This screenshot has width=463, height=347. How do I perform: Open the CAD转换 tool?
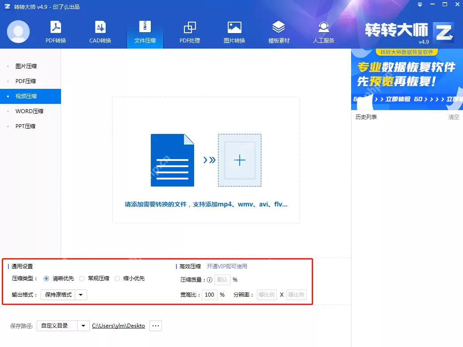tap(100, 31)
